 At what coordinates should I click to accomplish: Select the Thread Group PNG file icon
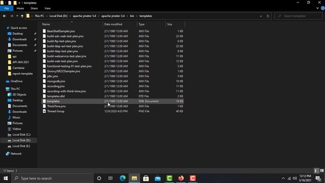[44, 111]
